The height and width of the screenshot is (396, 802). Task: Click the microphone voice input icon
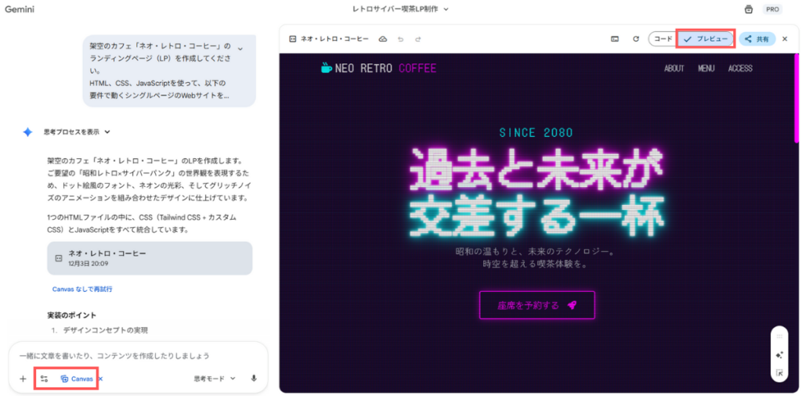click(x=254, y=379)
